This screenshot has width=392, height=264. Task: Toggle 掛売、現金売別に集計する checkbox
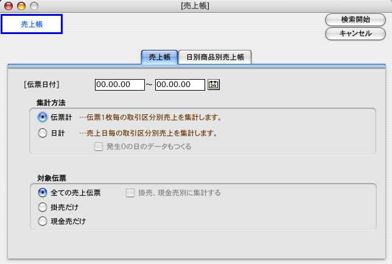point(130,193)
